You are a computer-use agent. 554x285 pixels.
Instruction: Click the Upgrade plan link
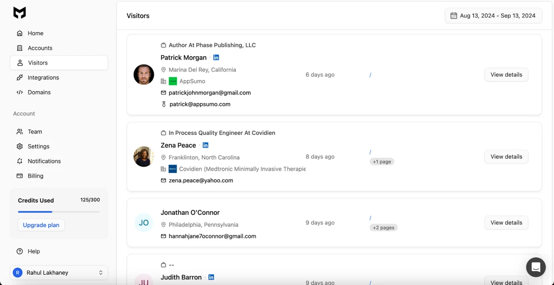[41, 225]
